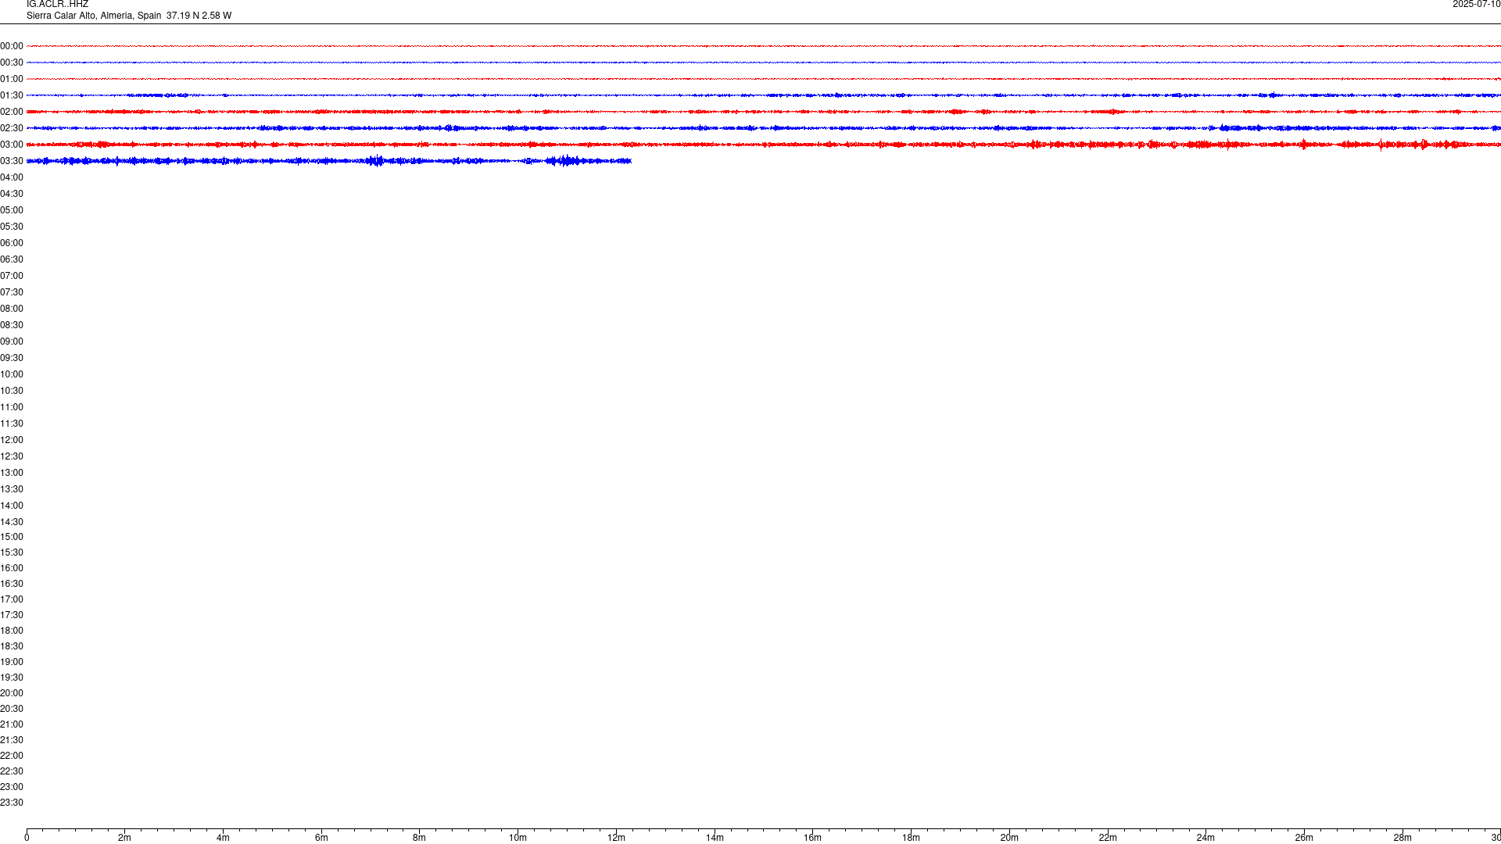Click the 15:00 time row label
This screenshot has width=1501, height=844.
[x=12, y=537]
